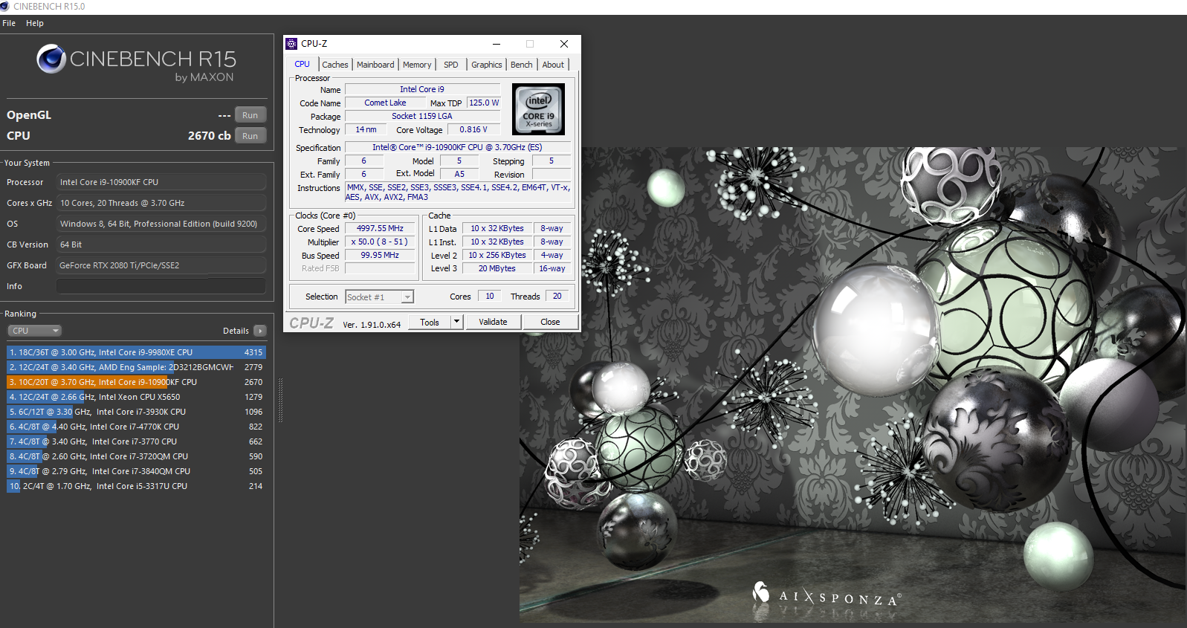The image size is (1187, 628).
Task: Open the File menu
Action: click(x=9, y=23)
